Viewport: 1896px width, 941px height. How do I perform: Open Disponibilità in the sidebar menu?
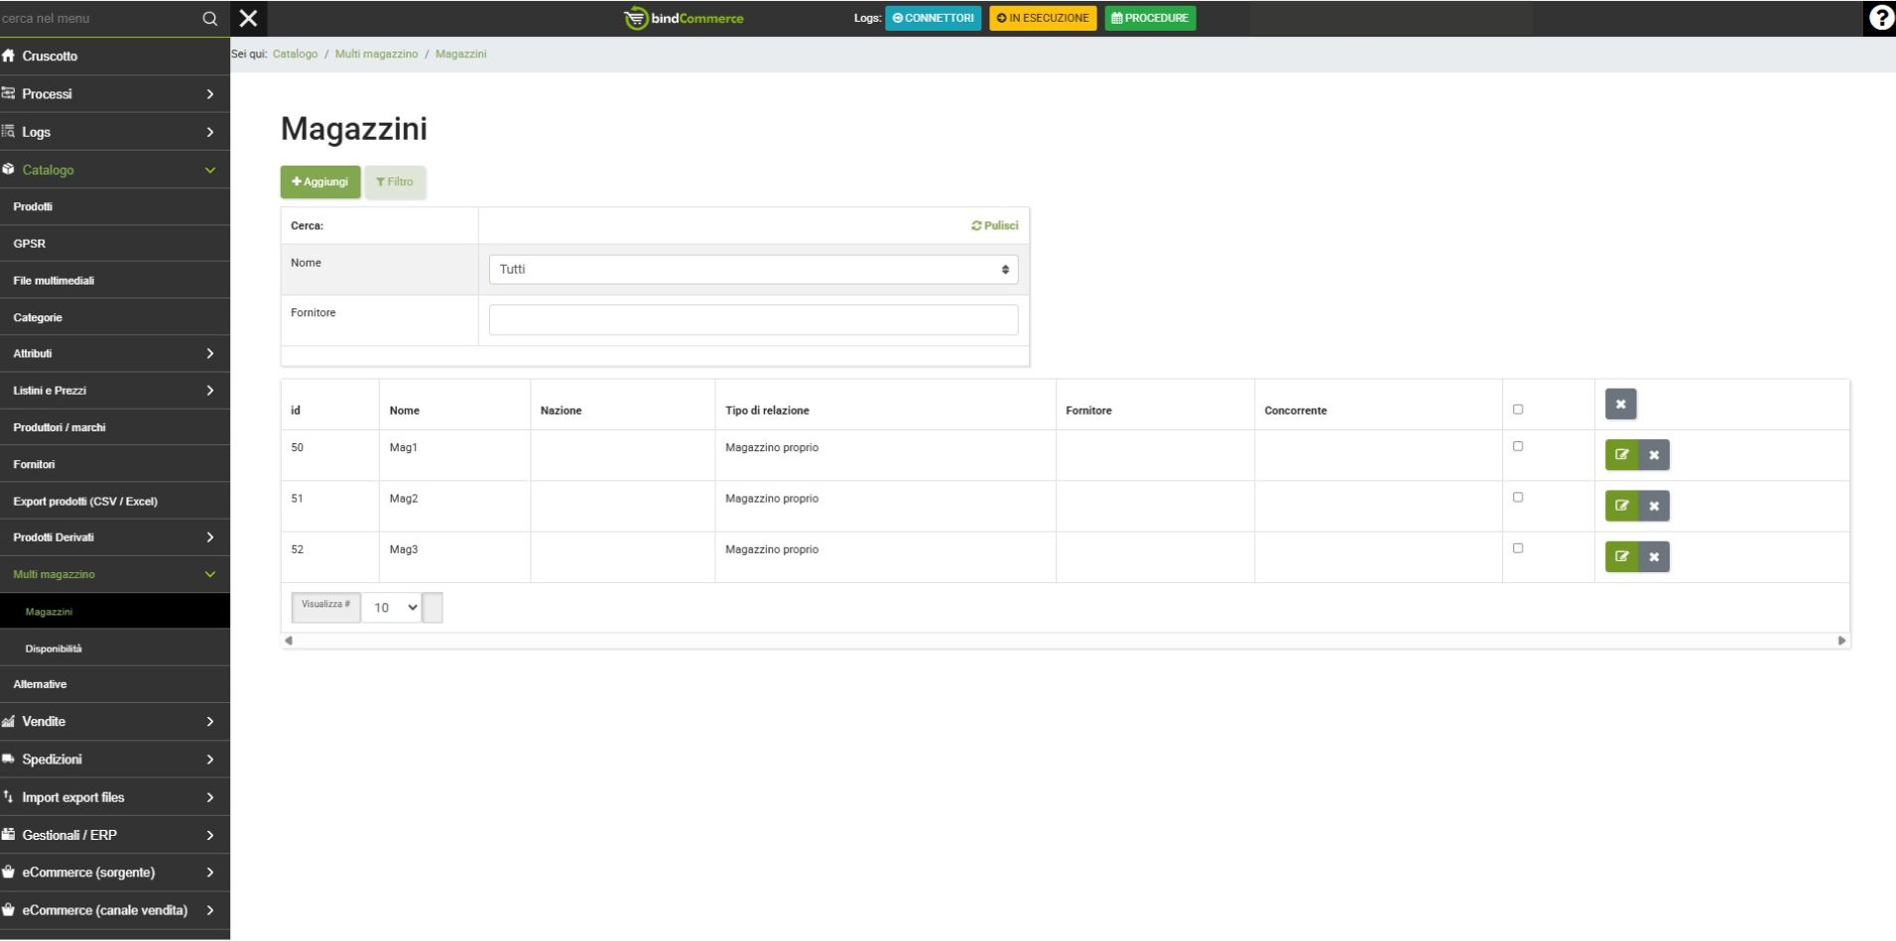click(x=54, y=648)
